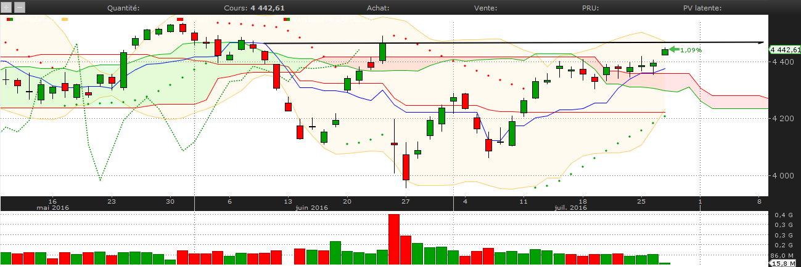801x267 pixels.
Task: Click the Parabolique SAR legend icon
Action: pos(287,20)
